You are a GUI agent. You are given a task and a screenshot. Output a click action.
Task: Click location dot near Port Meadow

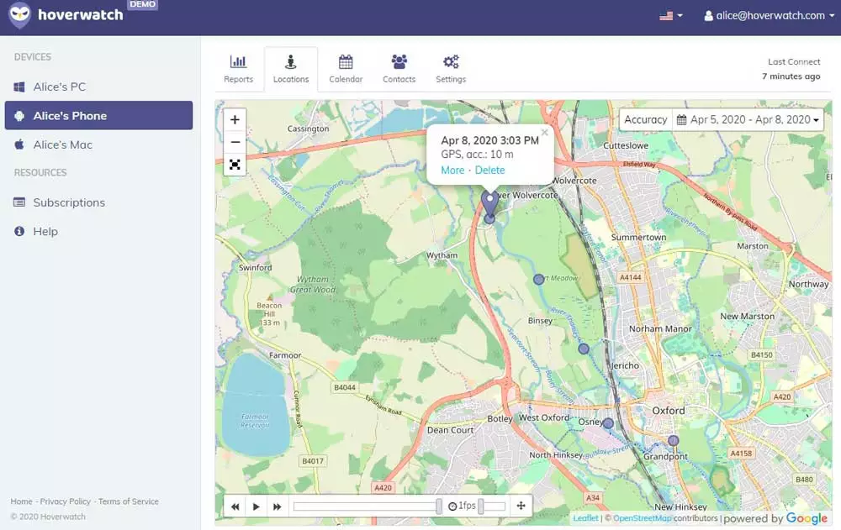[x=538, y=279]
